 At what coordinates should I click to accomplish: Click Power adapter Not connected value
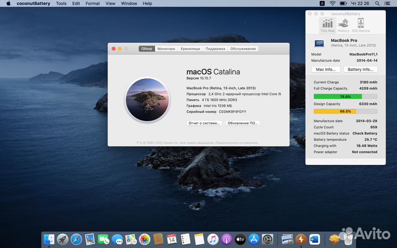(x=364, y=152)
